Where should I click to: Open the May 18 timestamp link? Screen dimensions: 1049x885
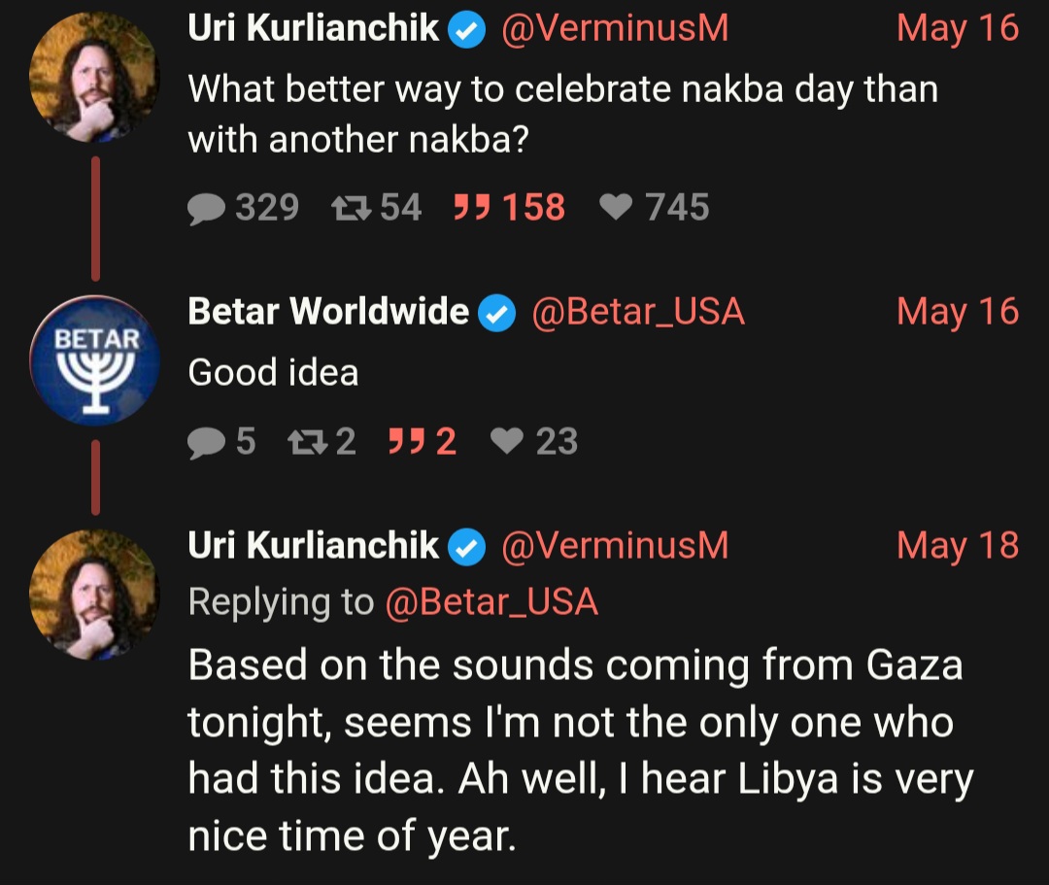coord(957,545)
